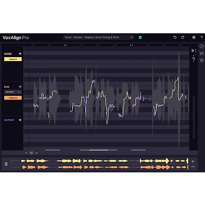Toggle Dub track visibility eye
205x205 pixels.
tap(20, 87)
